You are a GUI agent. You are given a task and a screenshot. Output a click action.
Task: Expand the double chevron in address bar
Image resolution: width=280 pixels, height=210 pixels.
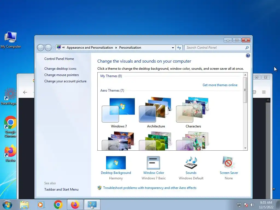[63, 48]
